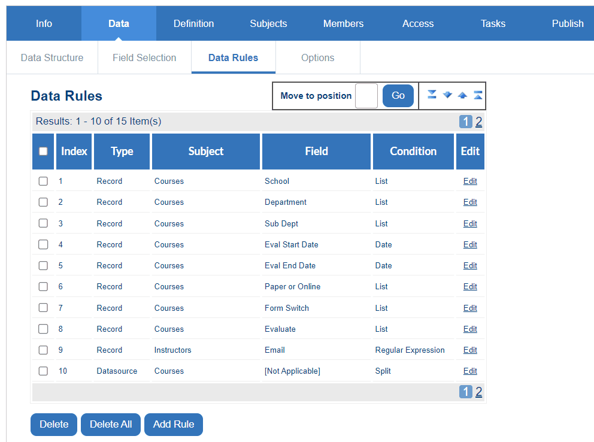
Task: Move selected rule to top icon
Action: coord(478,95)
